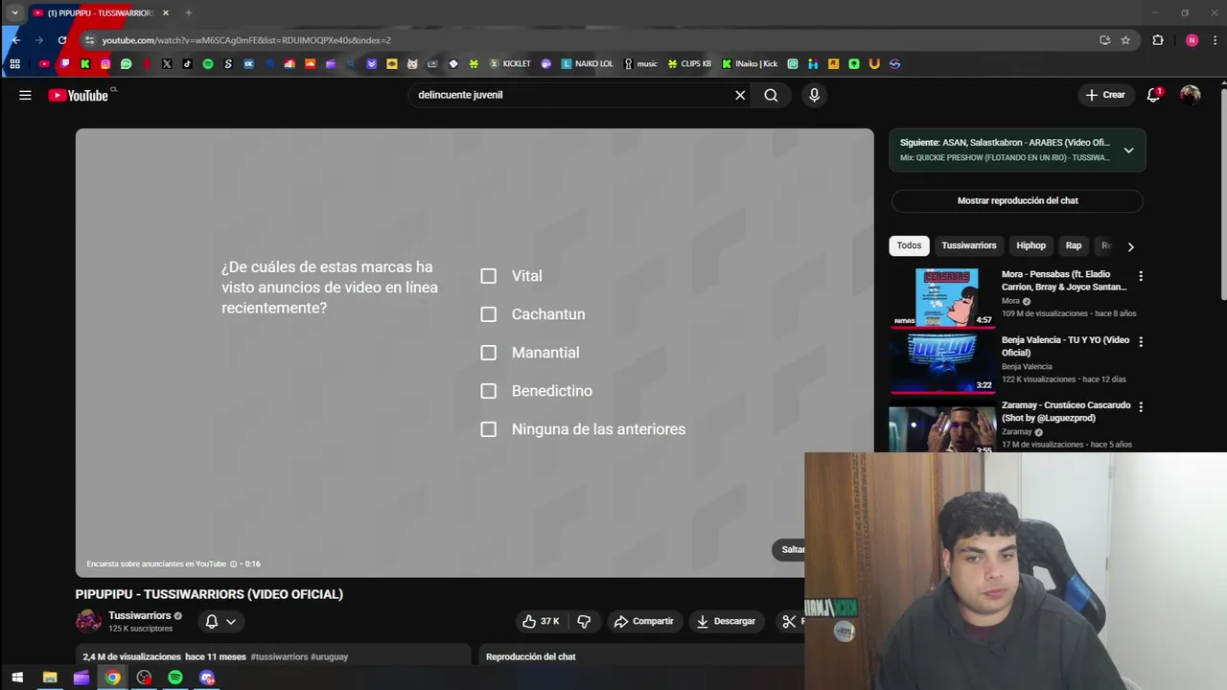The width and height of the screenshot is (1227, 690).
Task: Open the Chrome apps grid icon
Action: click(x=14, y=64)
